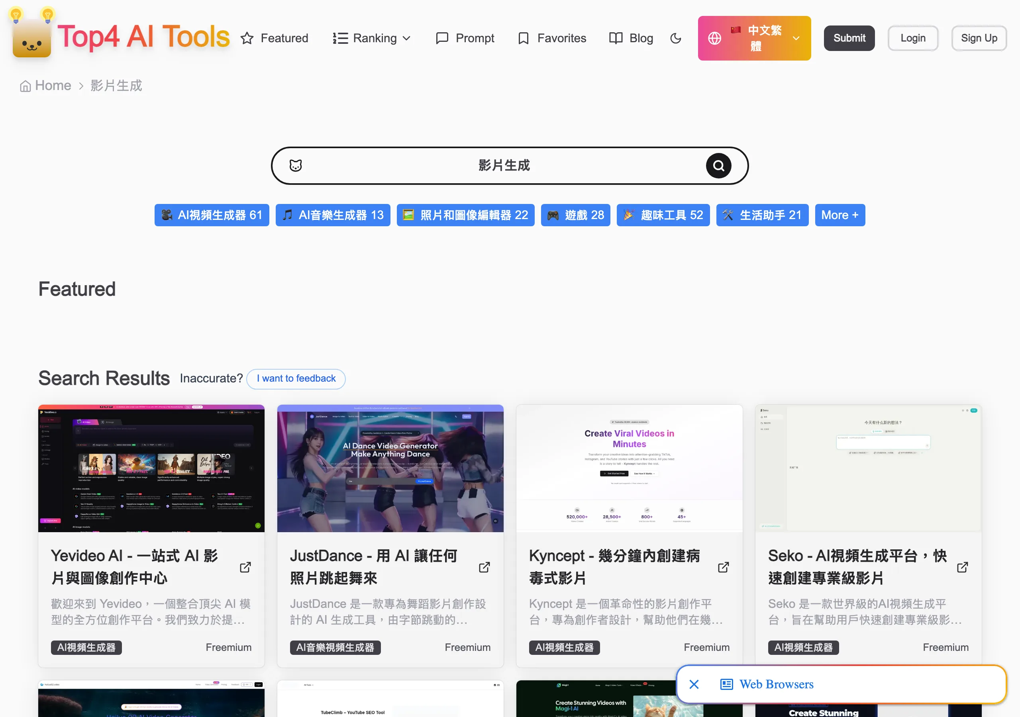This screenshot has width=1020, height=717.
Task: Expand More + categories
Action: click(x=840, y=215)
